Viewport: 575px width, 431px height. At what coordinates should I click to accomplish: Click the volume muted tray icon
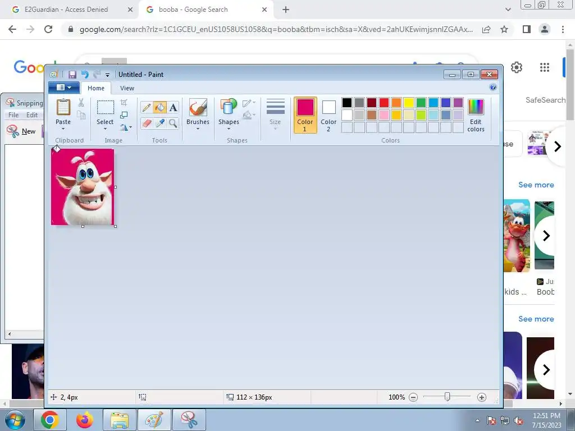click(x=518, y=421)
